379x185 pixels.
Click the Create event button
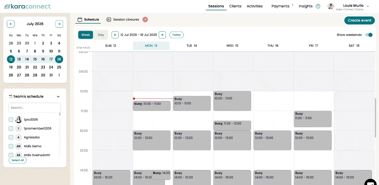tap(359, 20)
